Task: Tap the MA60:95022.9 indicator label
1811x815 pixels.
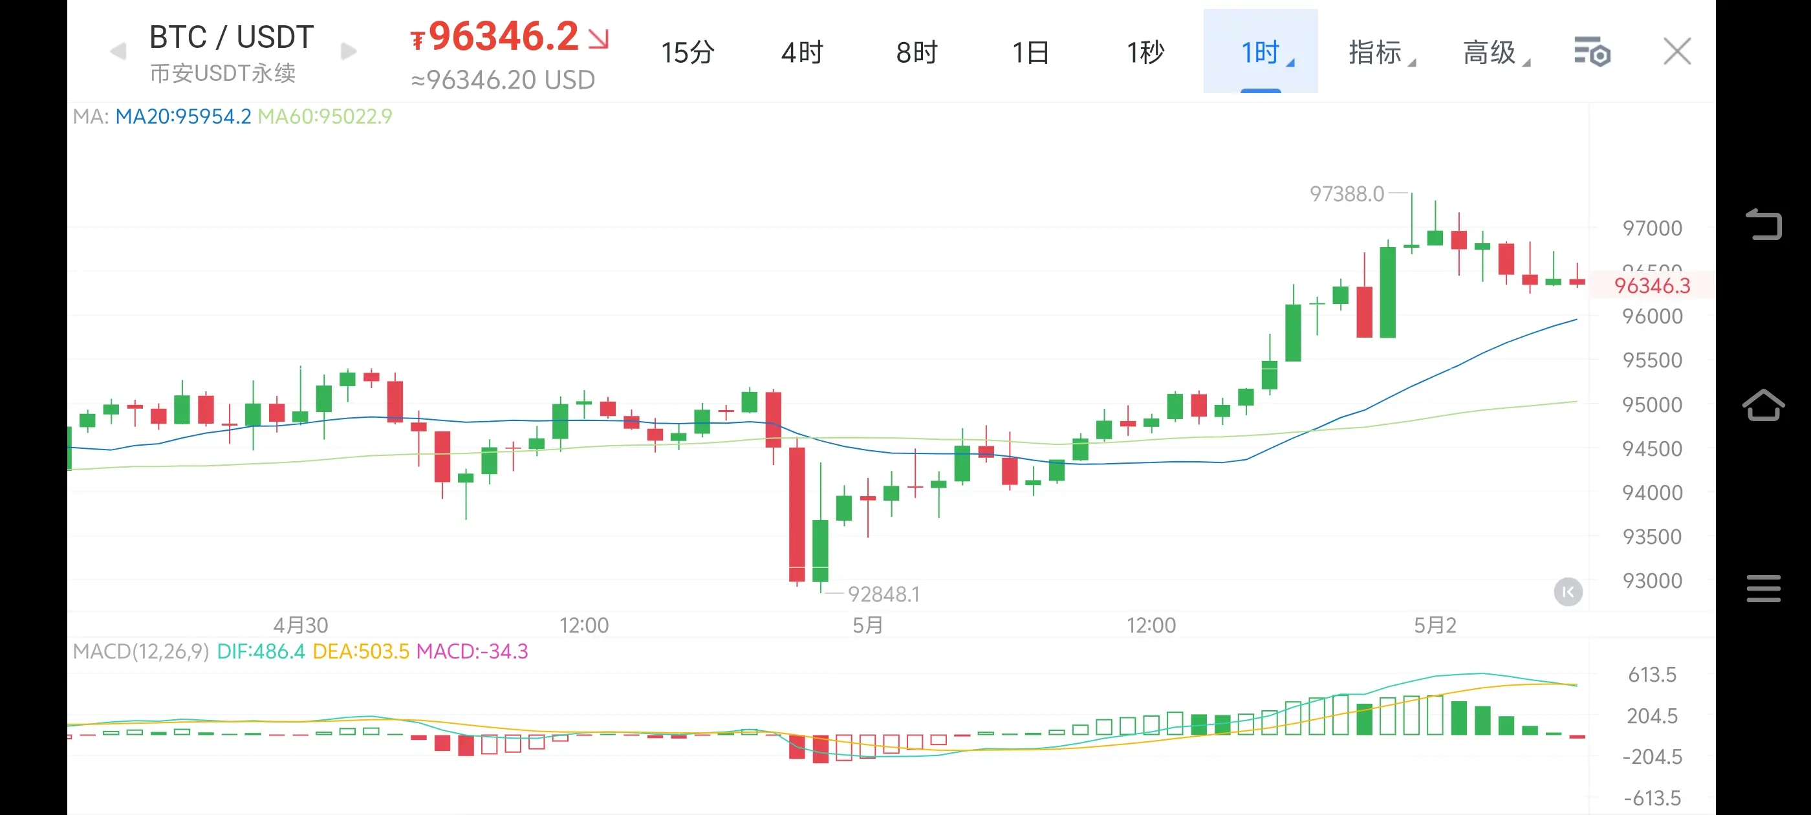Action: click(x=325, y=116)
